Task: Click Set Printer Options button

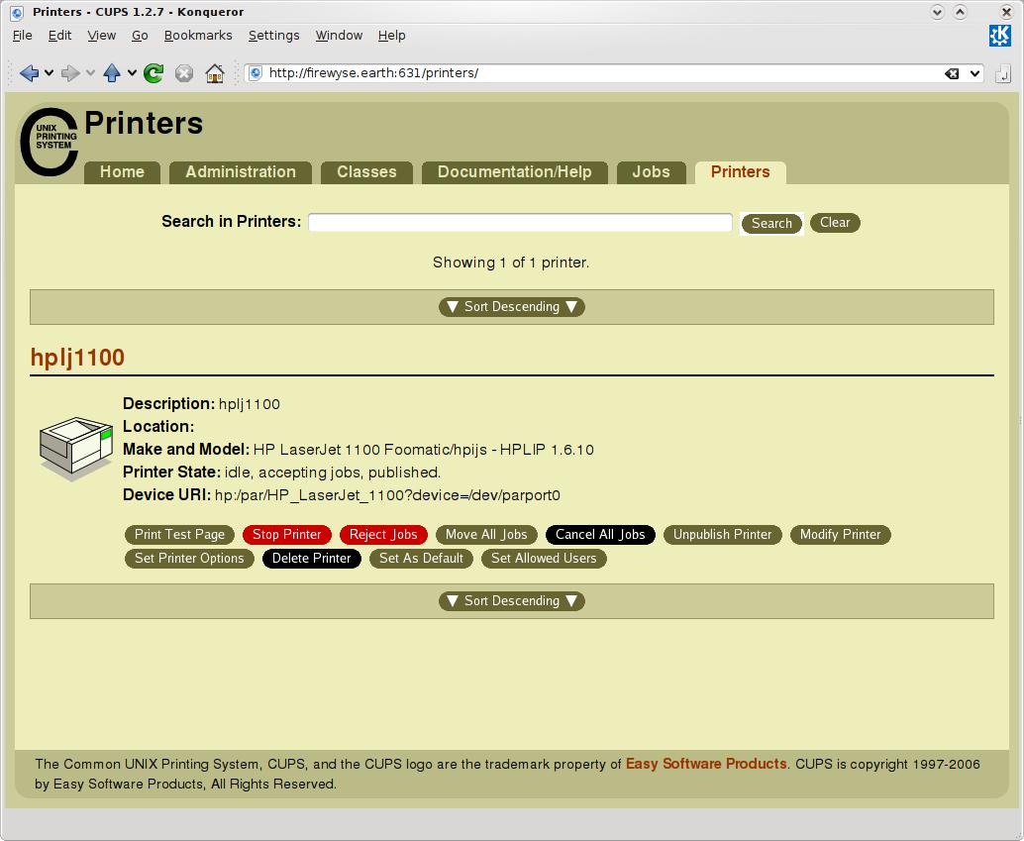Action: point(189,558)
